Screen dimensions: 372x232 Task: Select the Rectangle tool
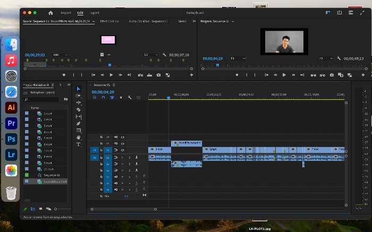pyautogui.click(x=79, y=131)
